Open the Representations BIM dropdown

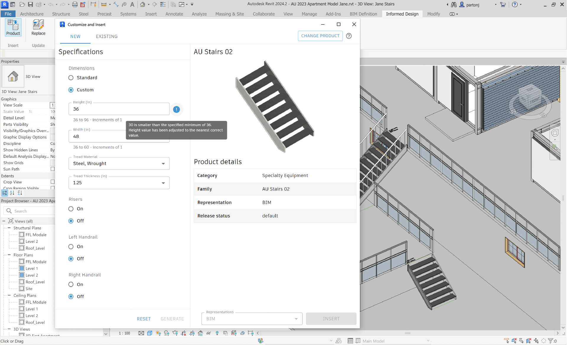coord(252,319)
